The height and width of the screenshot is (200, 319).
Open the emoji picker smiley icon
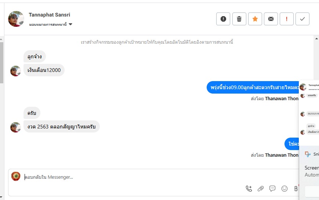284,189
